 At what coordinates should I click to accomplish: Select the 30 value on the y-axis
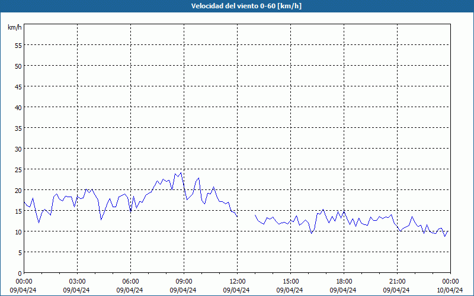coord(18,149)
